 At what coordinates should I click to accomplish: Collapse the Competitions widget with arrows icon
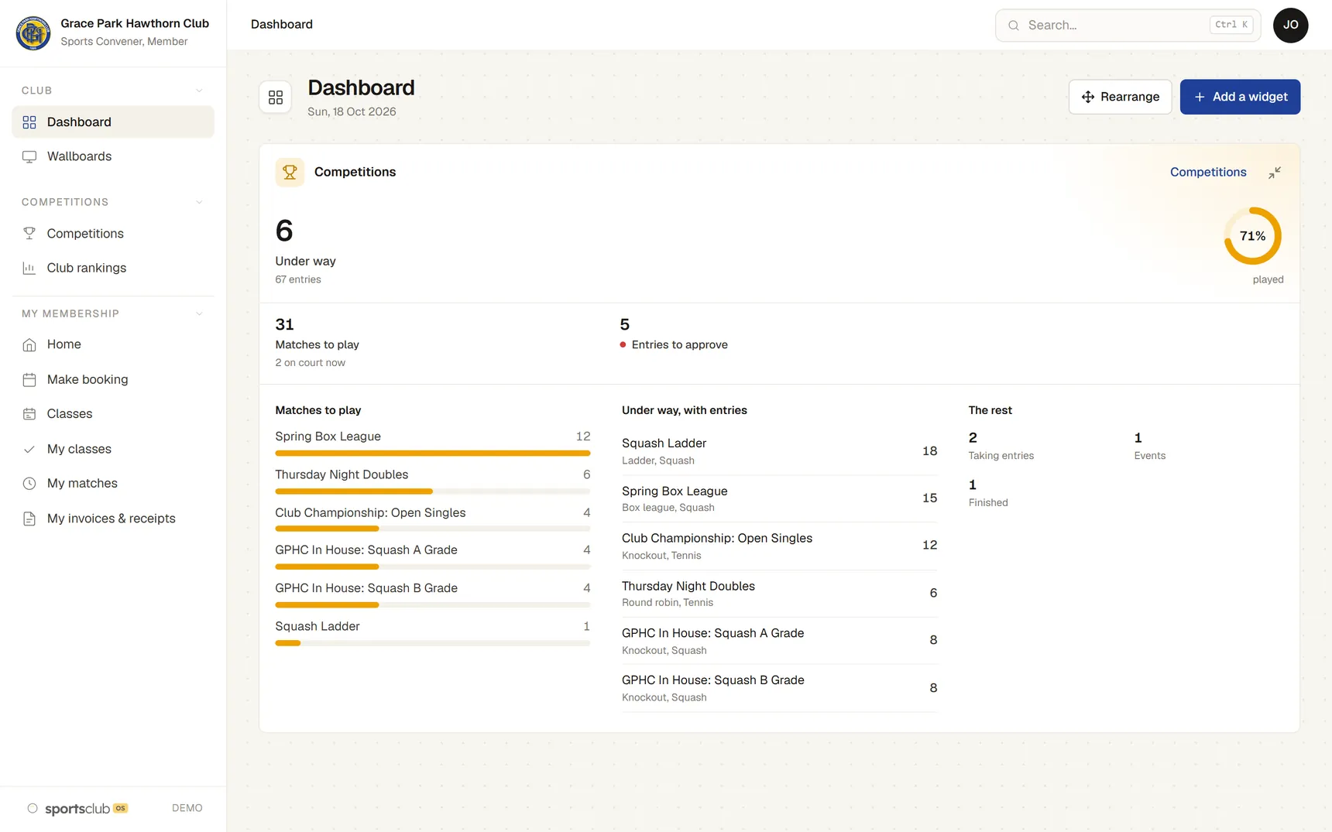(x=1275, y=173)
